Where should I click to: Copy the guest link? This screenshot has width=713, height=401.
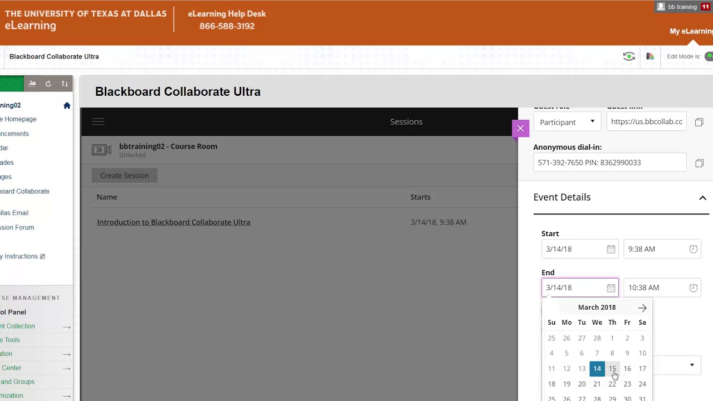[699, 122]
